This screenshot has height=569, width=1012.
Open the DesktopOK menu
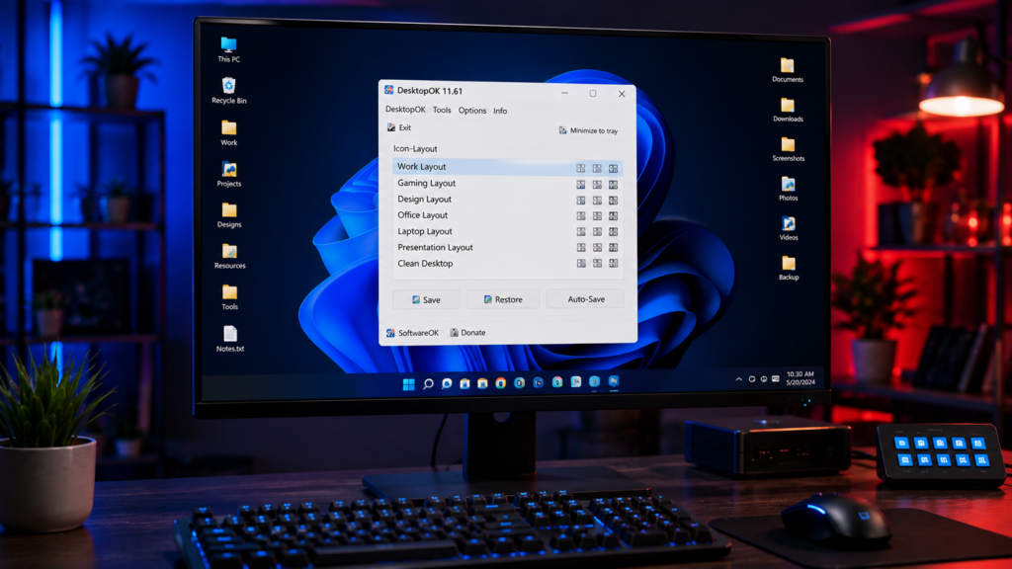click(405, 110)
